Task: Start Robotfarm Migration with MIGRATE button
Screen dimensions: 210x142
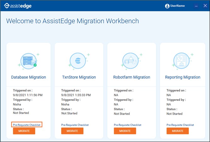Action: click(x=125, y=131)
